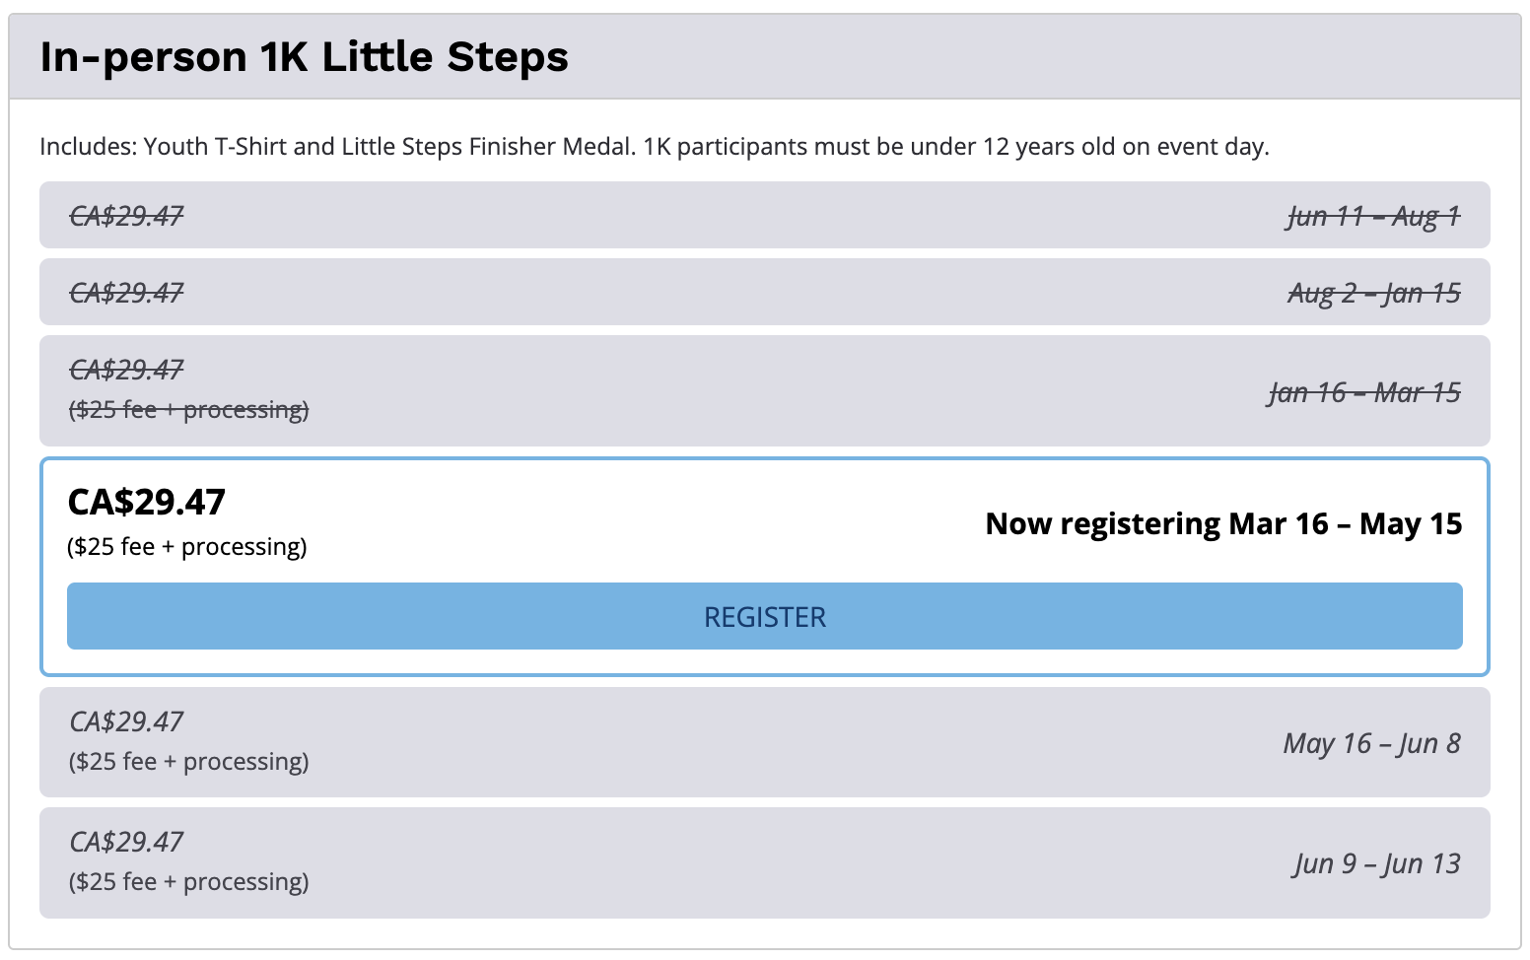1530x960 pixels.
Task: Select the upcoming May 16 – Jun 8 date range
Action: pos(1371,743)
